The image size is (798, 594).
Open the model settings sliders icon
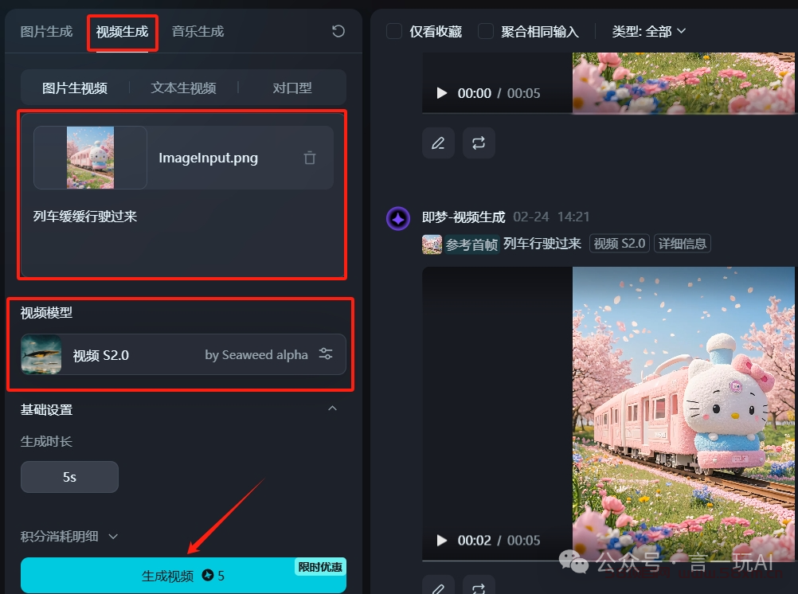click(326, 354)
